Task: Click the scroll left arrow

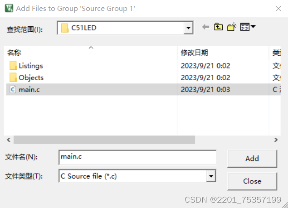Action: 9,140
